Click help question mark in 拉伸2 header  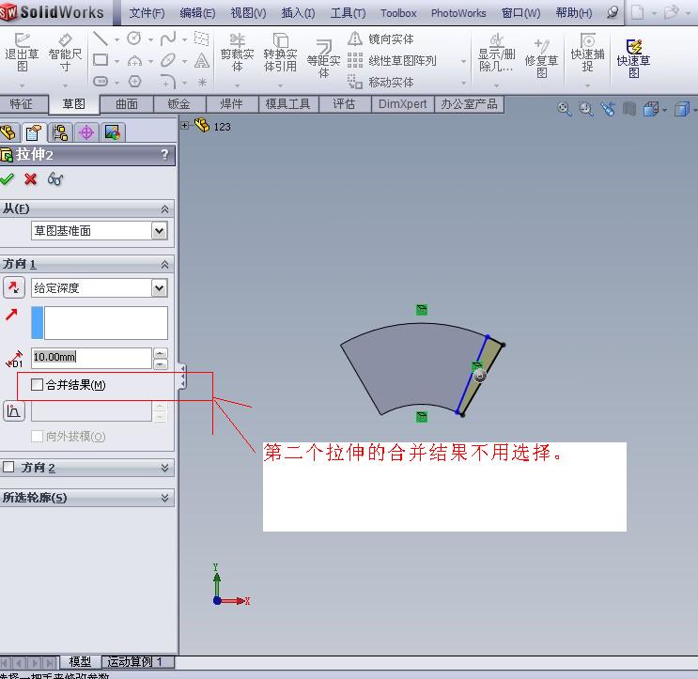tap(164, 154)
